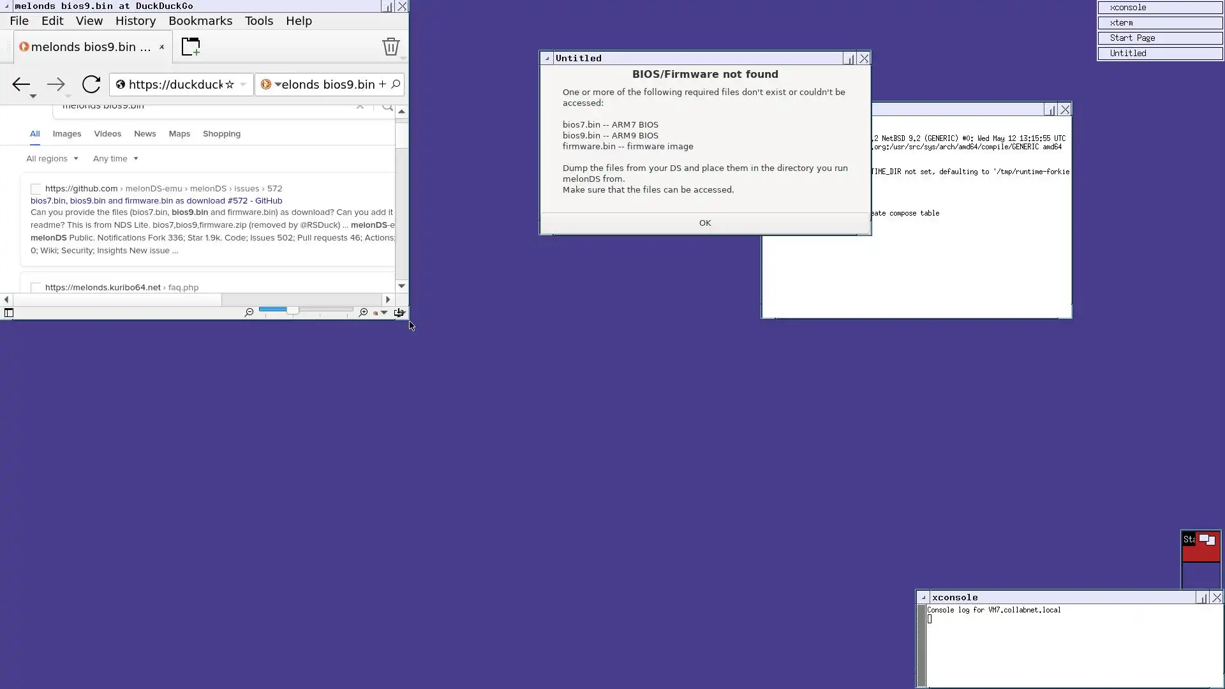Bookmark page with the star icon

230,84
